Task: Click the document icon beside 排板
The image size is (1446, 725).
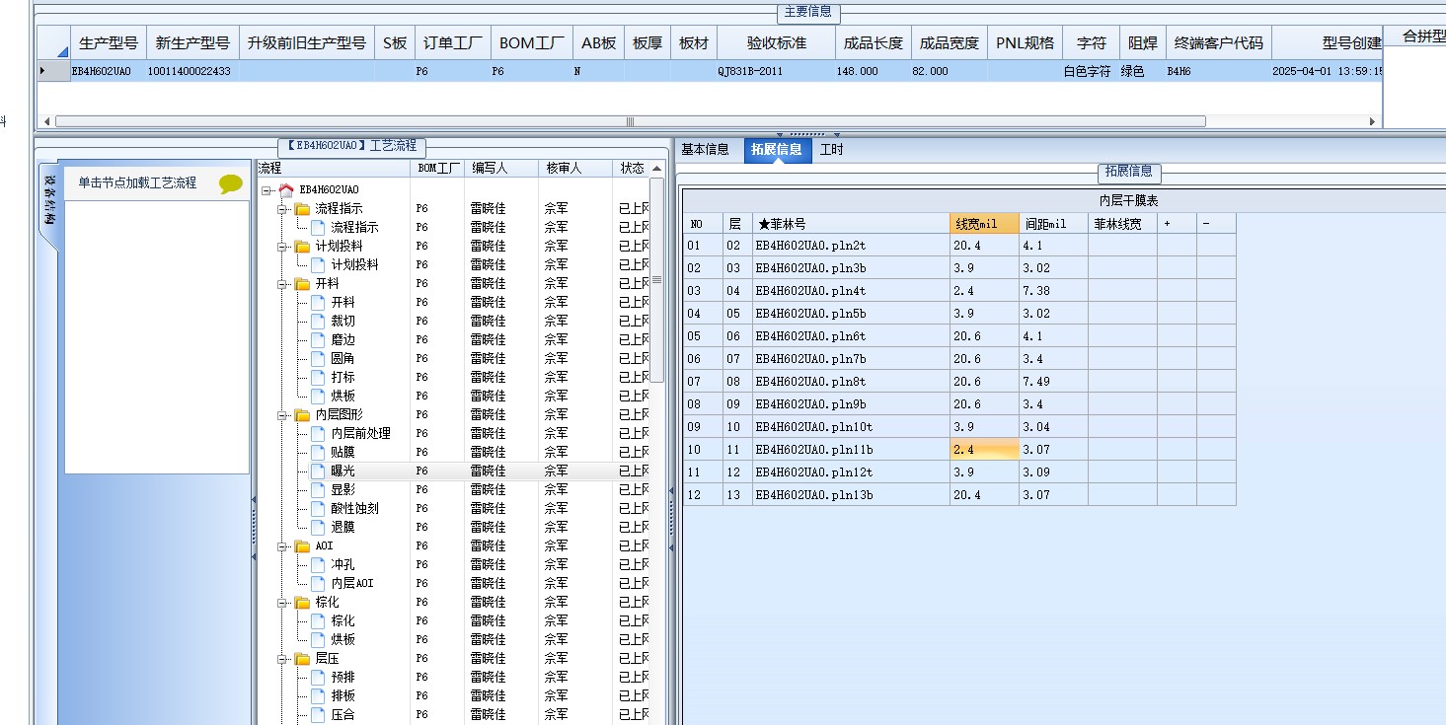Action: pyautogui.click(x=318, y=696)
